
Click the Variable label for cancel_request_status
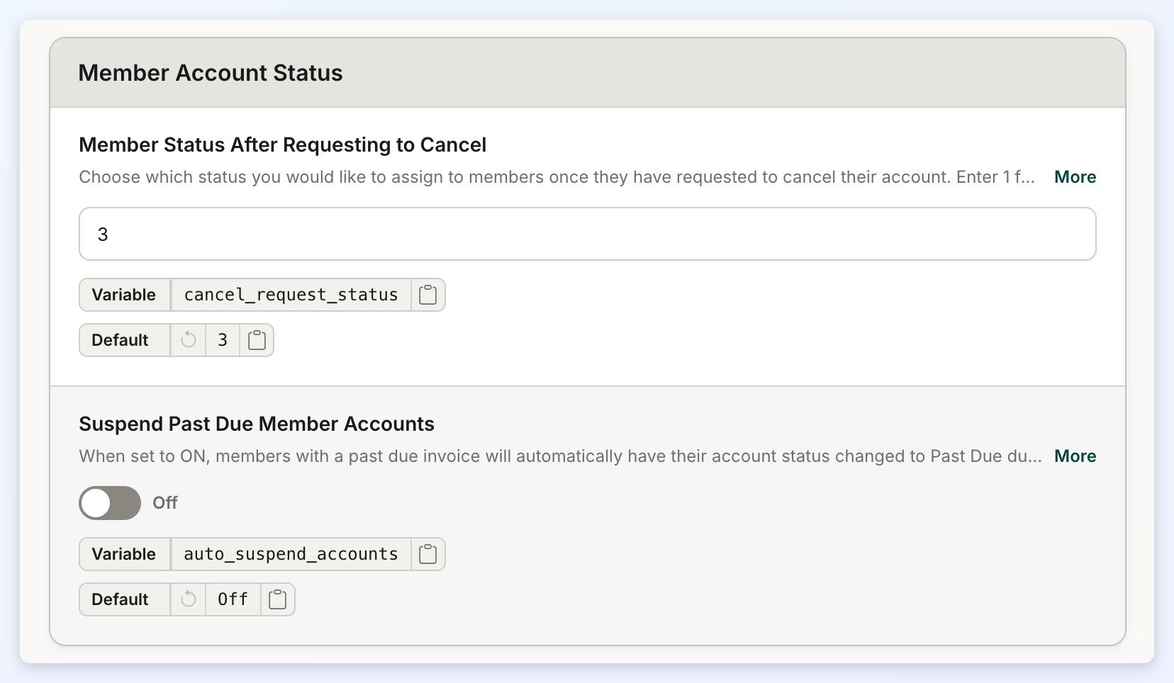coord(123,295)
